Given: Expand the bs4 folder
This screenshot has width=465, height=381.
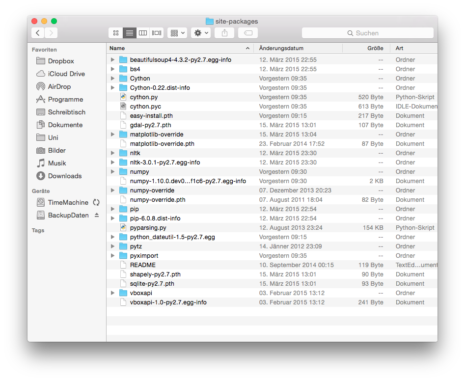Looking at the screenshot, I should tap(113, 69).
